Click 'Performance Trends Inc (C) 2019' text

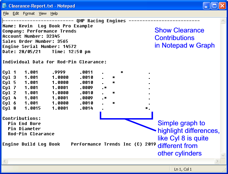[113, 144]
